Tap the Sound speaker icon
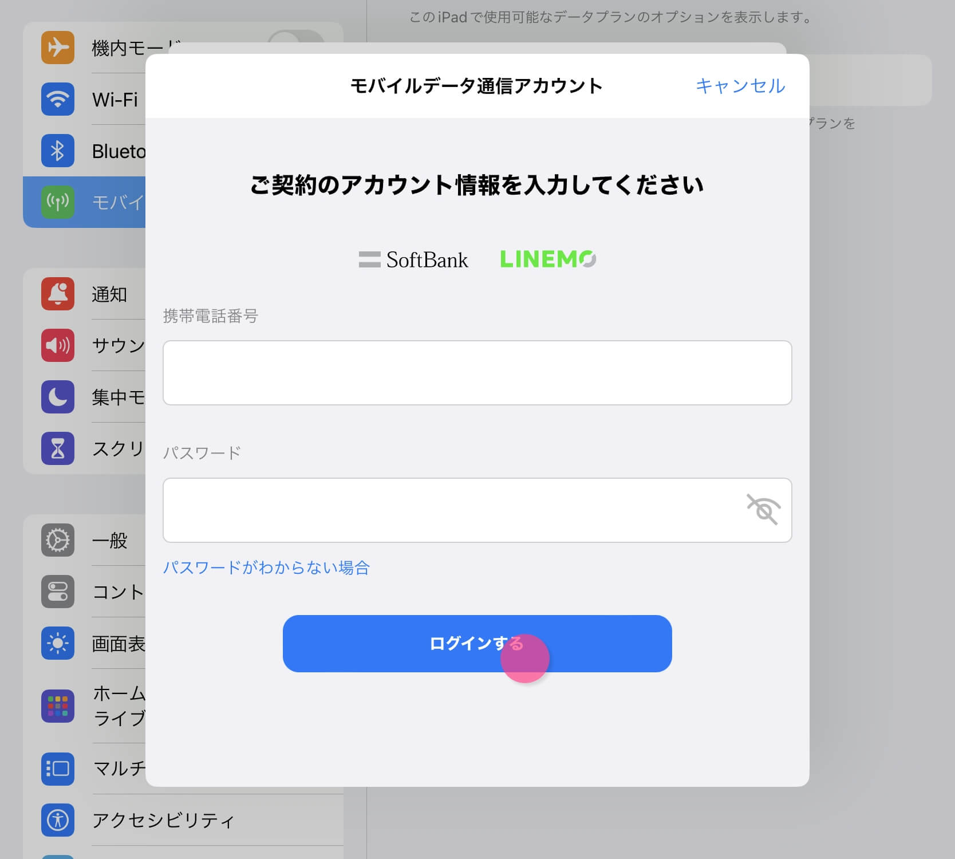 point(58,345)
